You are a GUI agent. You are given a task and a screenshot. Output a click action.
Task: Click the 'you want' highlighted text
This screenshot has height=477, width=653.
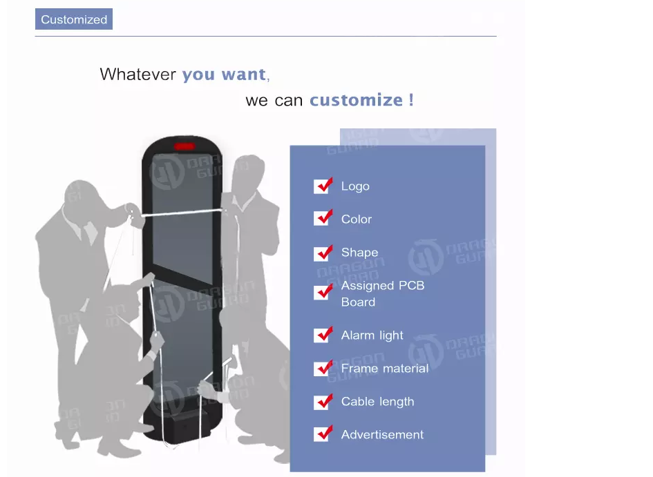(224, 75)
